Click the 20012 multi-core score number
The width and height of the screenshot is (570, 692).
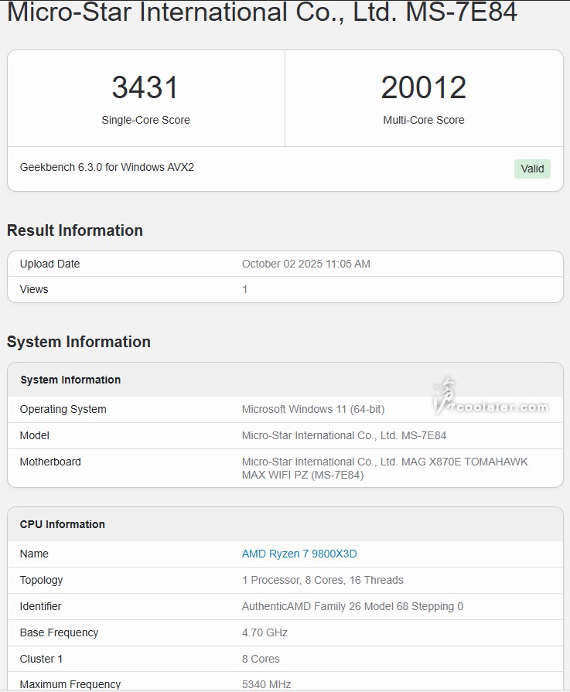tap(424, 87)
